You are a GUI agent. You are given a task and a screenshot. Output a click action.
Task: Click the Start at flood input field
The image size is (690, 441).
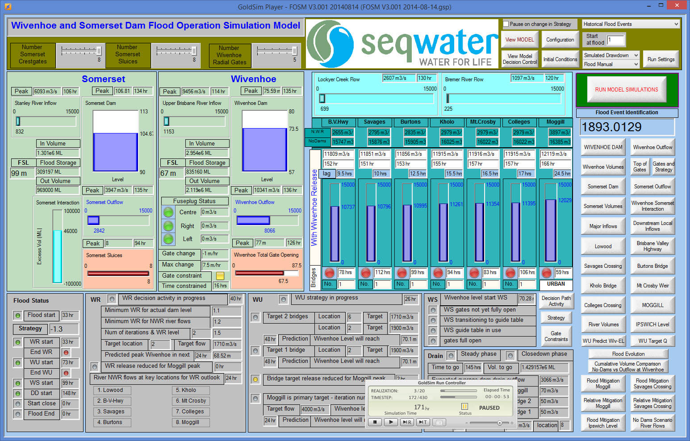pyautogui.click(x=615, y=40)
